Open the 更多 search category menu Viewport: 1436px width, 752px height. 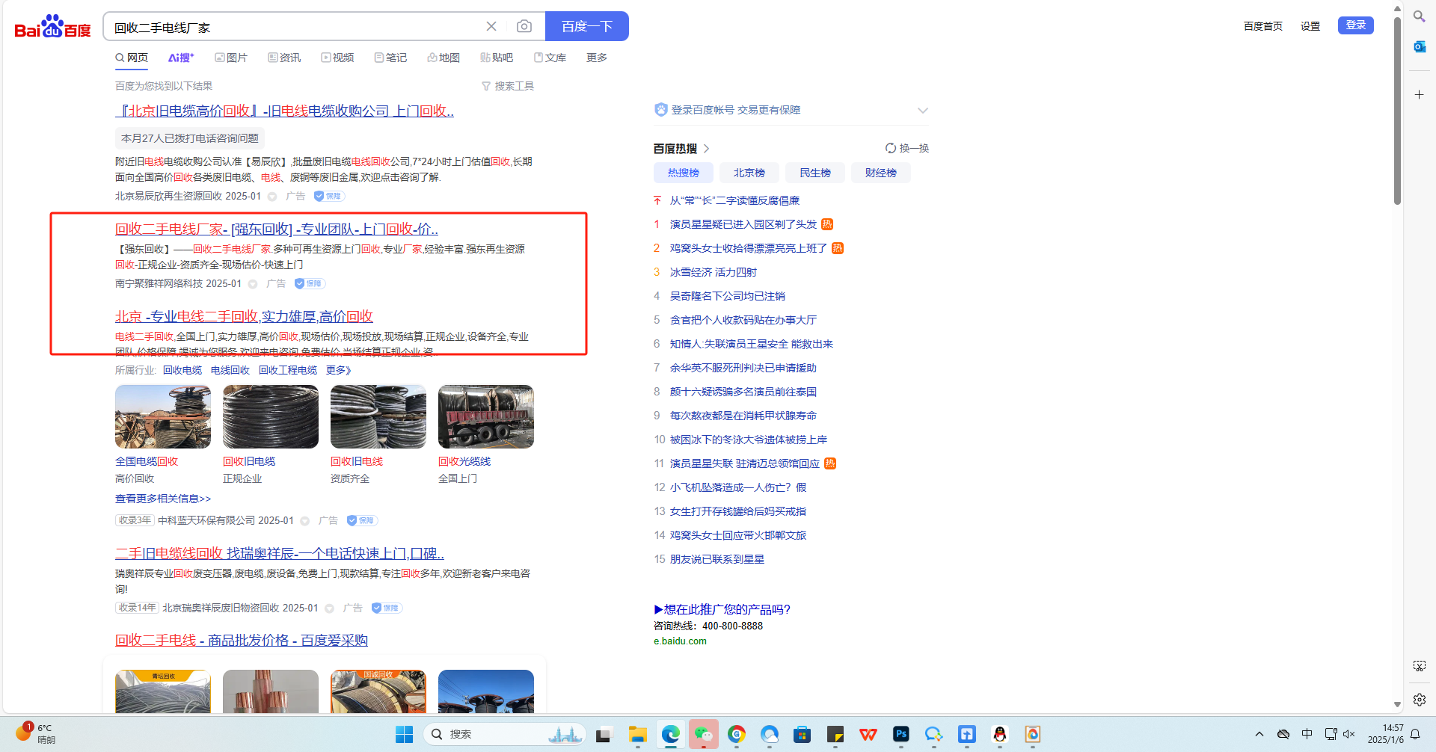[596, 58]
